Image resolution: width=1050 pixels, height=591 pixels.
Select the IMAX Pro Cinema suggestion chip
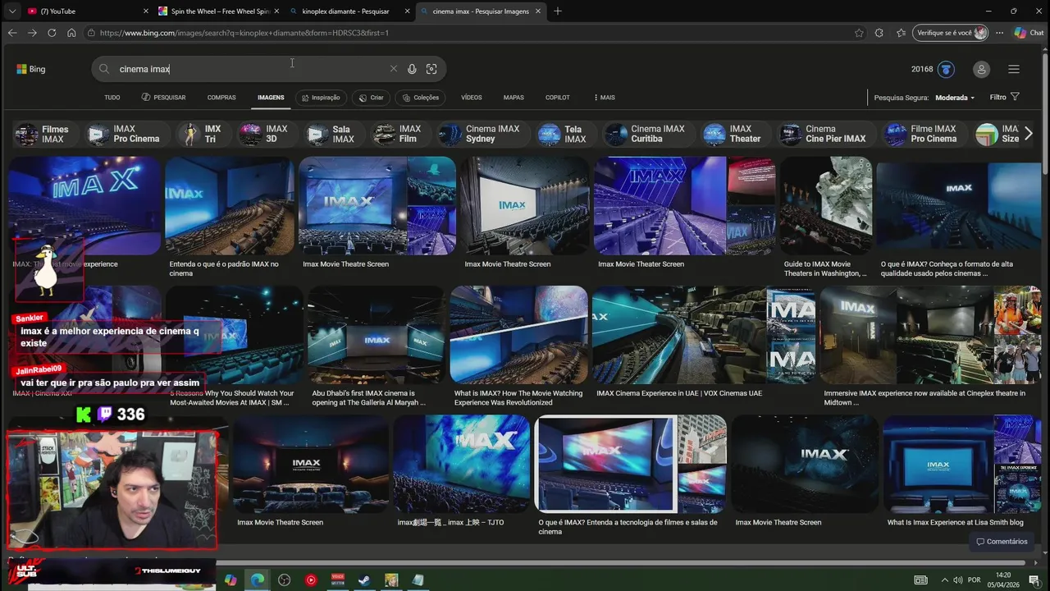126,134
